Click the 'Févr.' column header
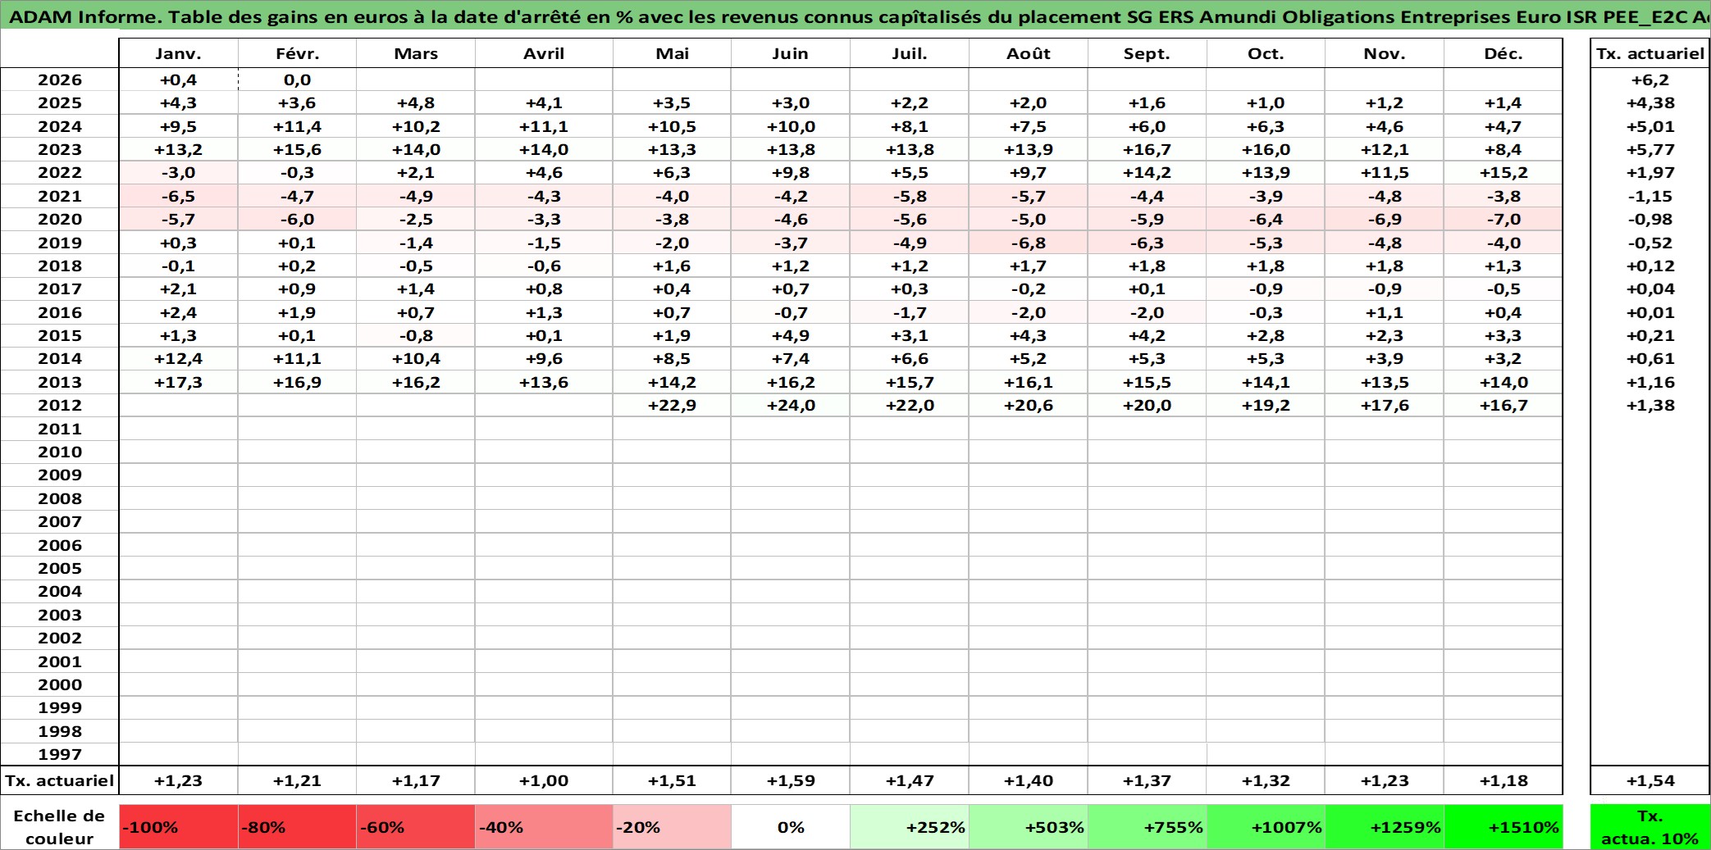This screenshot has width=1711, height=850. pyautogui.click(x=297, y=53)
